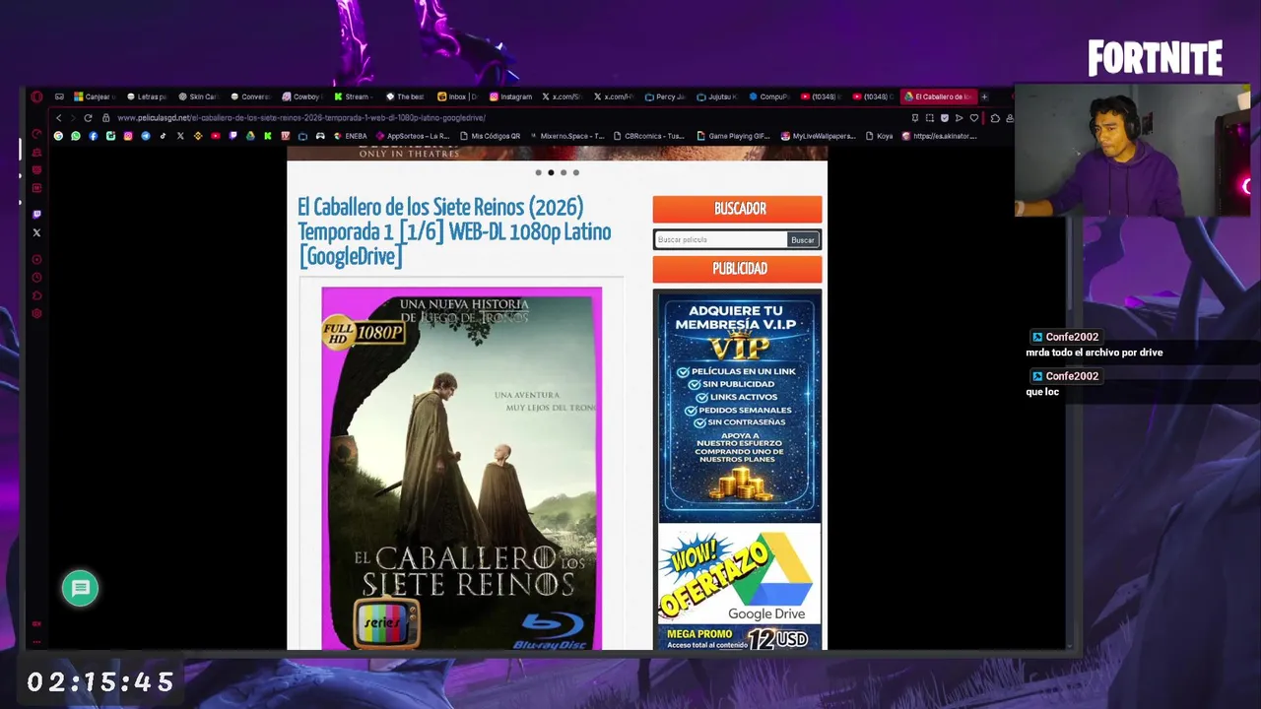Open CBRcomics bookmark
1261x709 pixels.
point(648,136)
